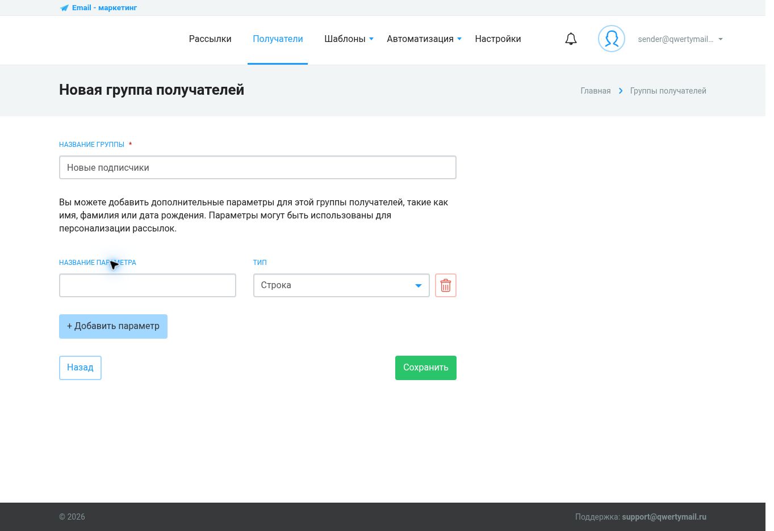
Task: Save the group with Сохранить
Action: [x=426, y=368]
